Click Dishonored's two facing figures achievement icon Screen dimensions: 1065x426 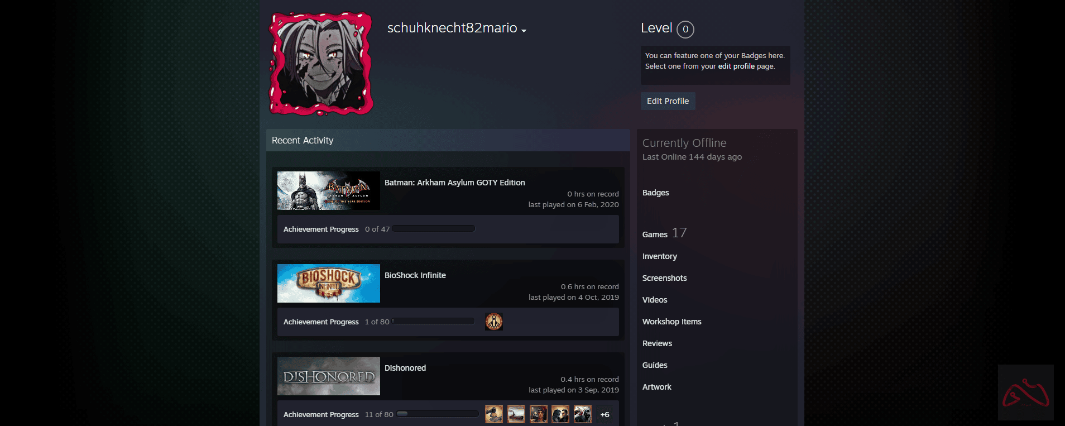pos(560,414)
